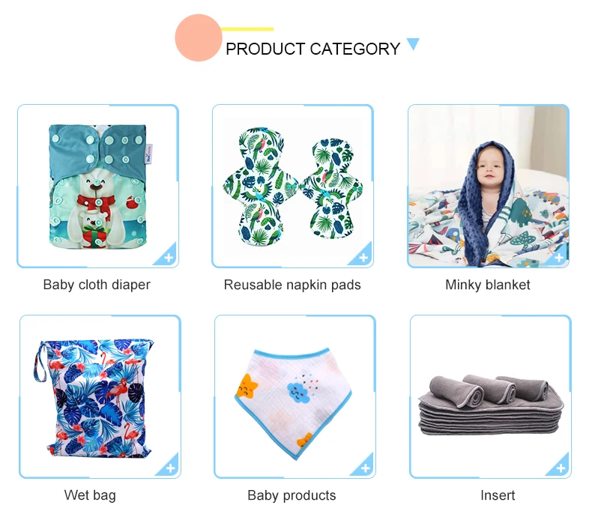
Task: Click plus icon on Wet bag card
Action: tap(170, 468)
